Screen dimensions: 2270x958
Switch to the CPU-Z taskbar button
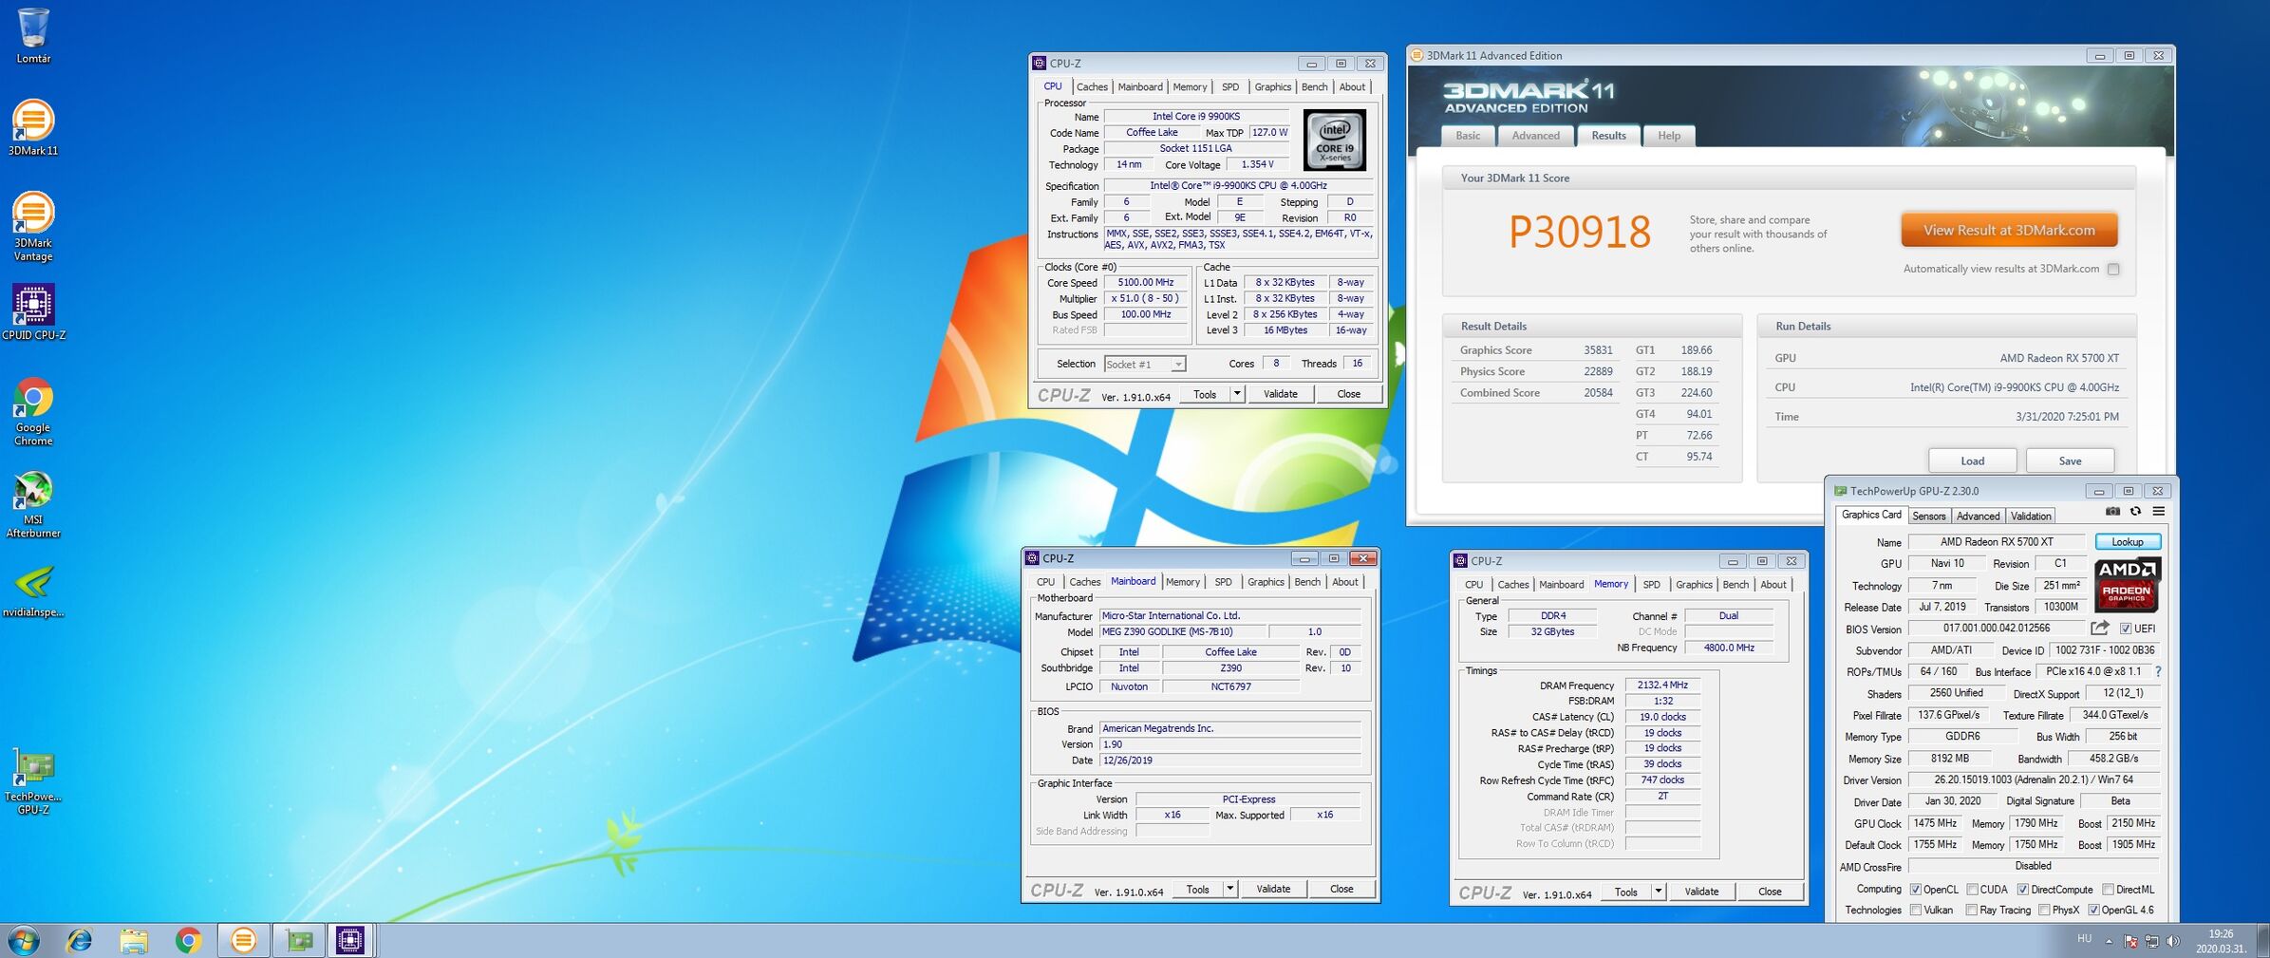point(350,940)
